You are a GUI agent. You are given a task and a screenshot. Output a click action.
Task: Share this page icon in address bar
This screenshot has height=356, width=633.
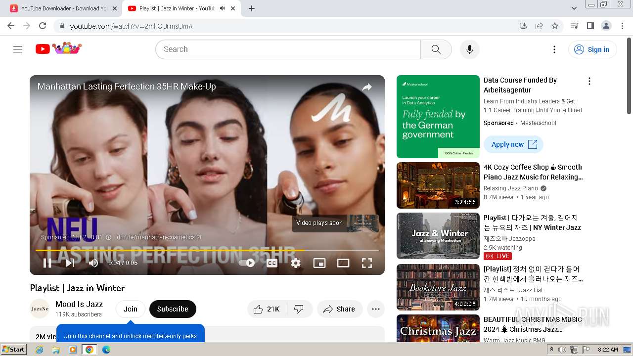pos(539,26)
